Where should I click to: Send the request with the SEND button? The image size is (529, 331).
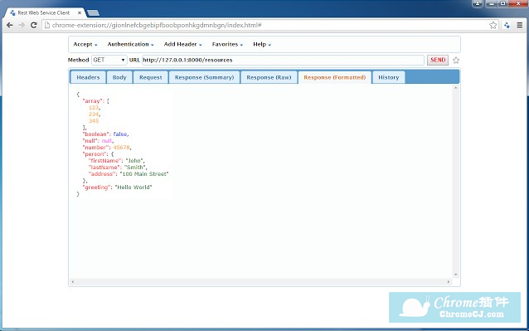pyautogui.click(x=438, y=60)
